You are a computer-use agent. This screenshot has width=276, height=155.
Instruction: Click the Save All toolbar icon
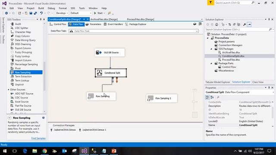(35, 13)
